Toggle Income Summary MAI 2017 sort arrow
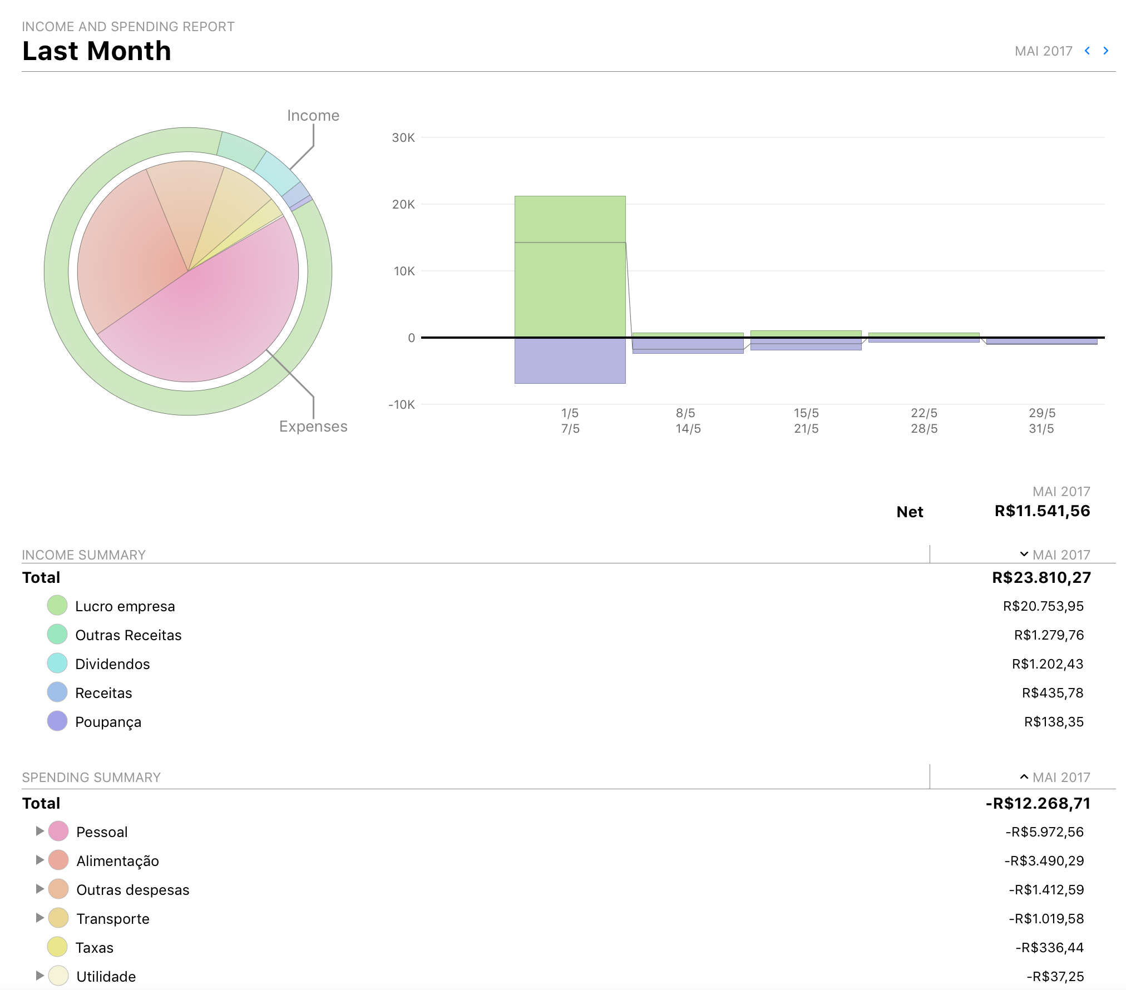The width and height of the screenshot is (1126, 990). 1024,554
